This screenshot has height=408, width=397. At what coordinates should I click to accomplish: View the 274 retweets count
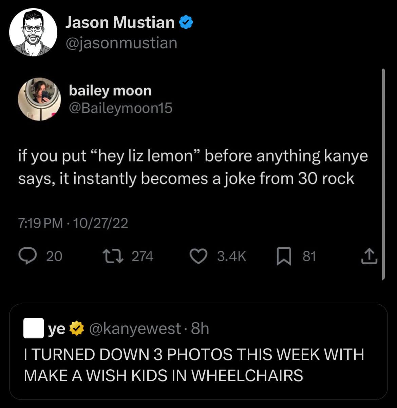pyautogui.click(x=143, y=256)
